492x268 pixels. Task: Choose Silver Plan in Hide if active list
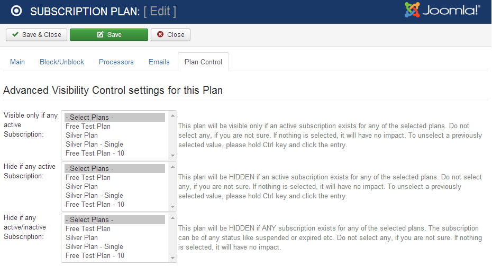82,187
